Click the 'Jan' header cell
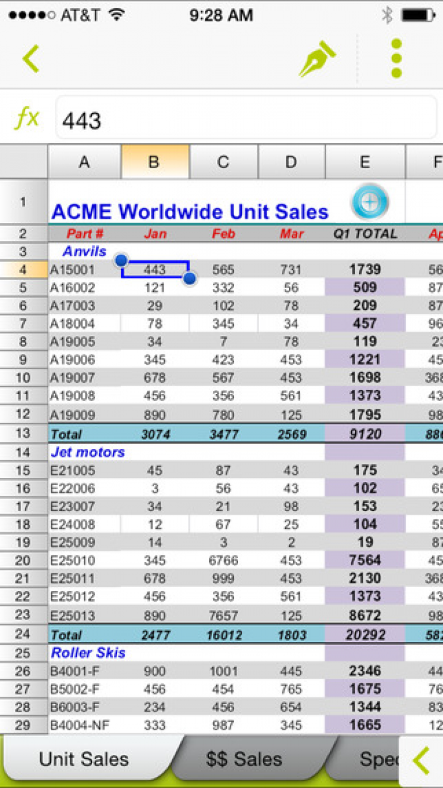Screen dimensions: 443x788 (x=155, y=234)
